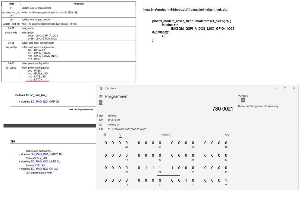Click IMX8QM_QSPI1A_DQS_LSIO_GPIO4_IO22 pin name
Screen dimensions: 301x200
[x=203, y=29]
